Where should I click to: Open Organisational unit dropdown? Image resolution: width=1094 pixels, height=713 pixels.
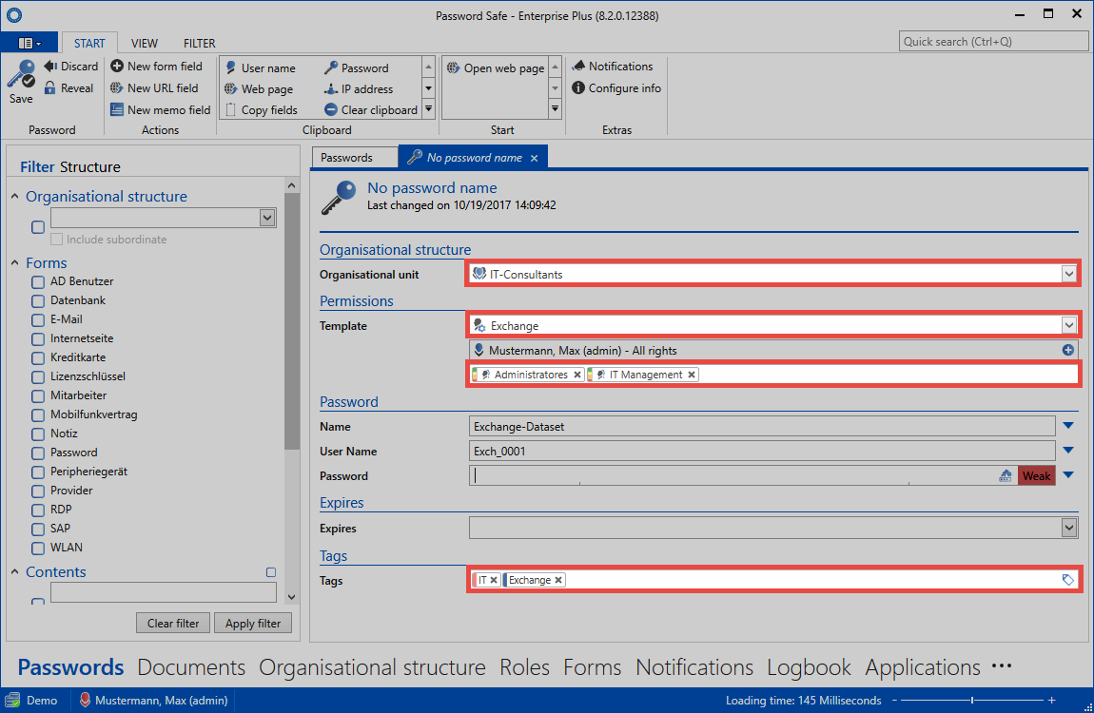click(1069, 274)
